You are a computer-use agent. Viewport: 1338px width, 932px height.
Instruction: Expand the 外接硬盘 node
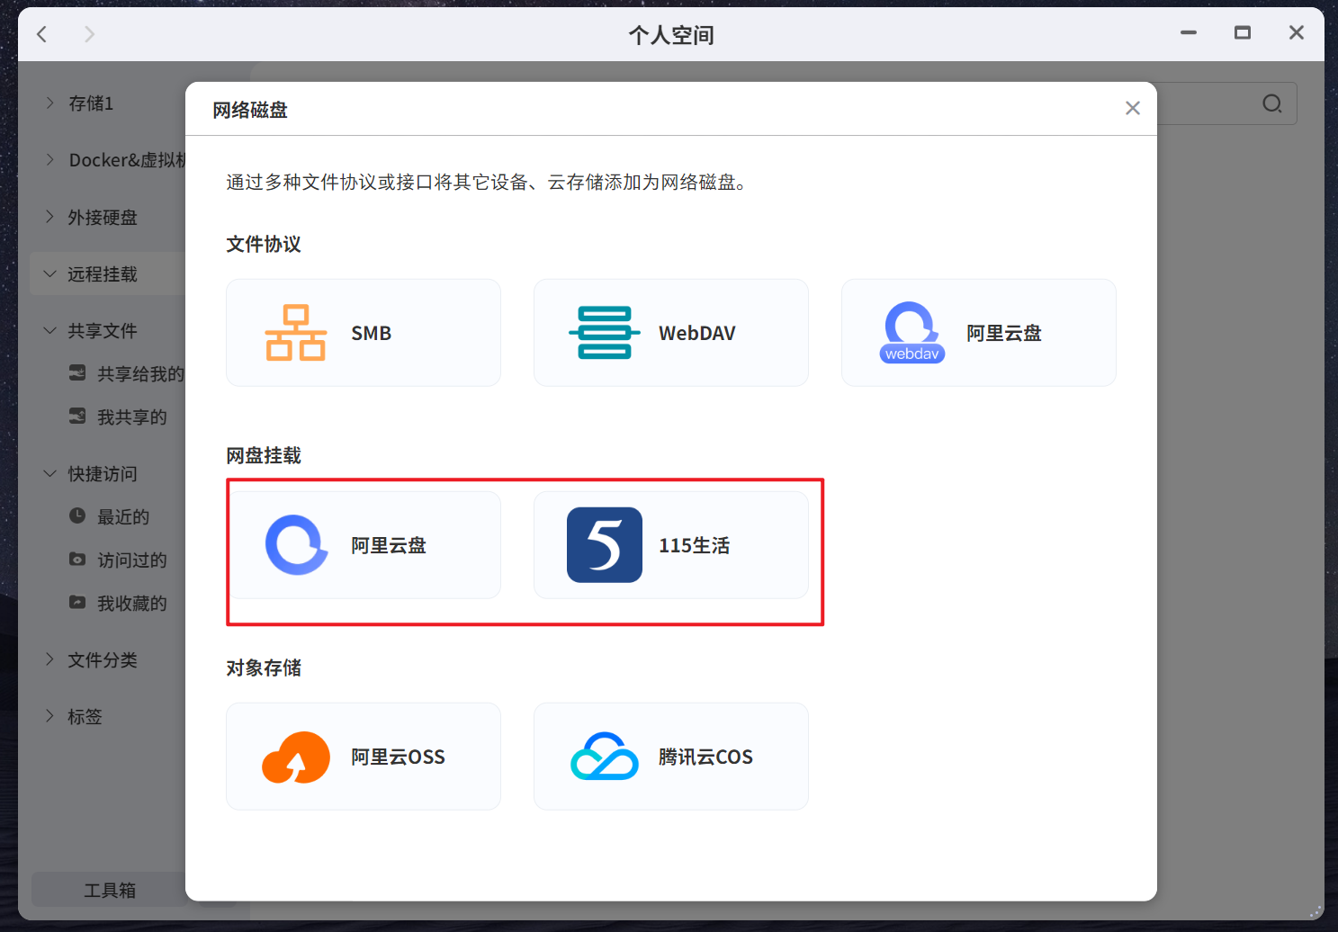pyautogui.click(x=49, y=216)
